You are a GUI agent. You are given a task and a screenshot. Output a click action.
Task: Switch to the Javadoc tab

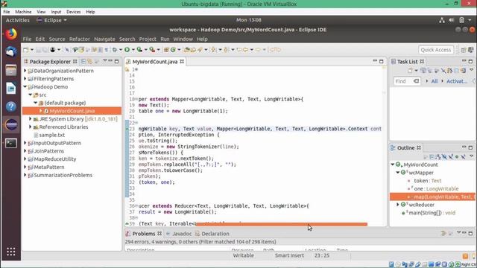point(179,234)
